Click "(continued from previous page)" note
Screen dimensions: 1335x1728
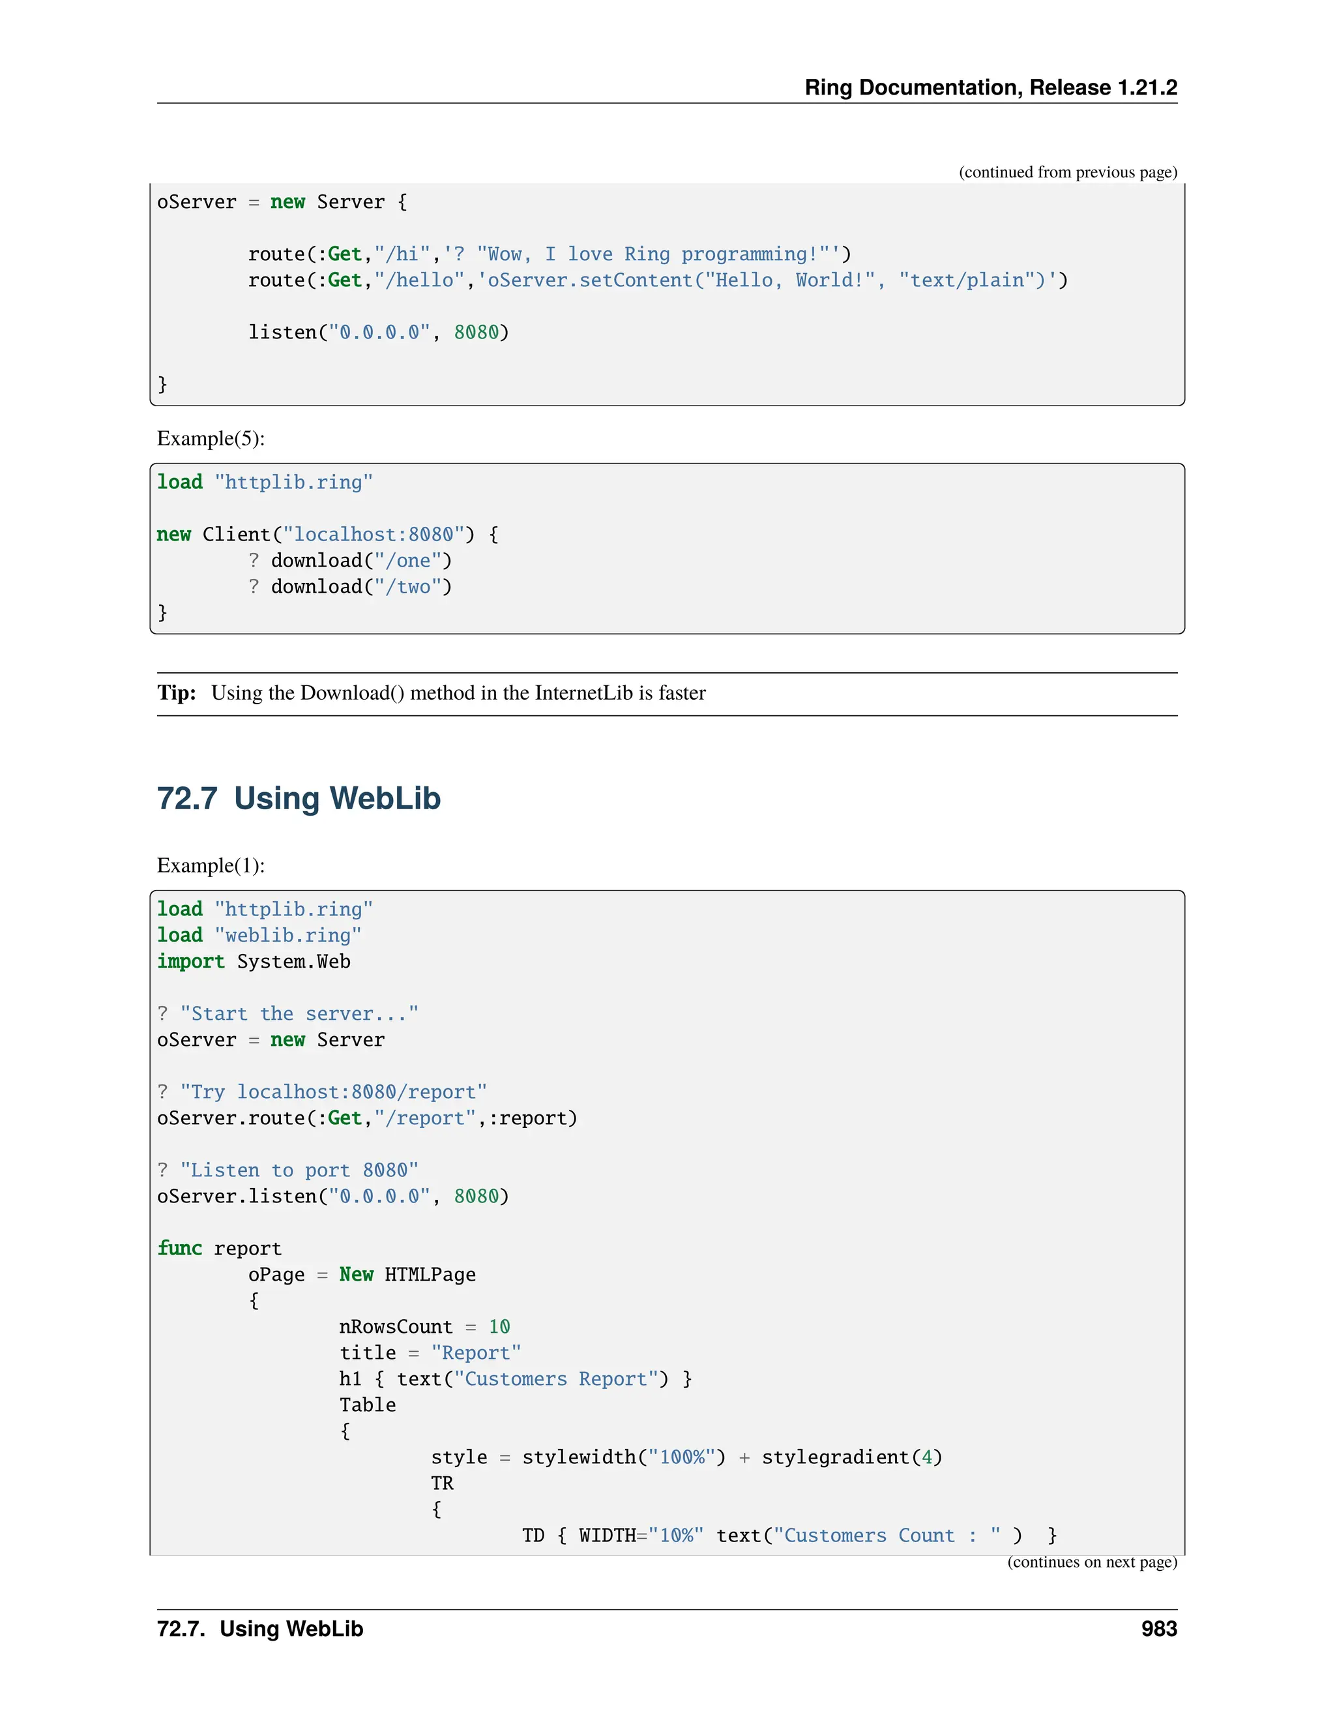coord(1068,171)
